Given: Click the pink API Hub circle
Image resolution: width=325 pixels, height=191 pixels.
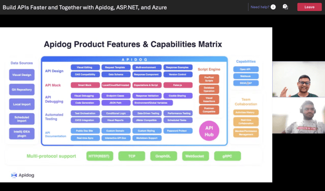Looking at the screenshot, I should pyautogui.click(x=209, y=131).
